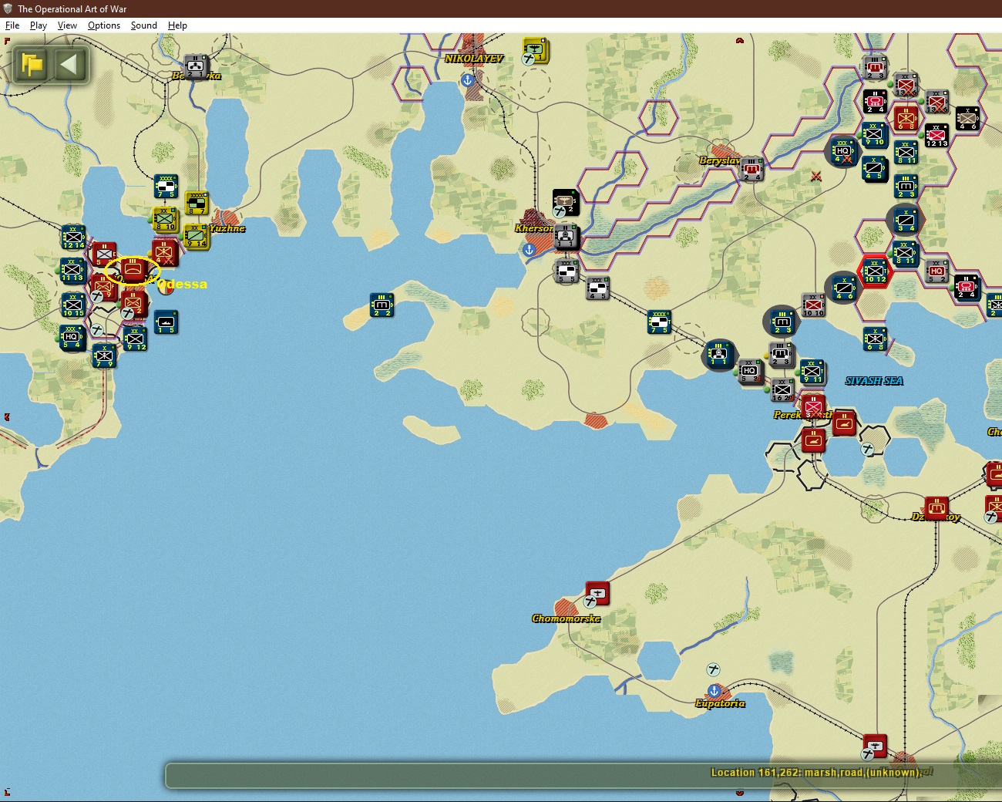This screenshot has width=1002, height=802.
Task: Open the Sound menu
Action: pos(143,25)
